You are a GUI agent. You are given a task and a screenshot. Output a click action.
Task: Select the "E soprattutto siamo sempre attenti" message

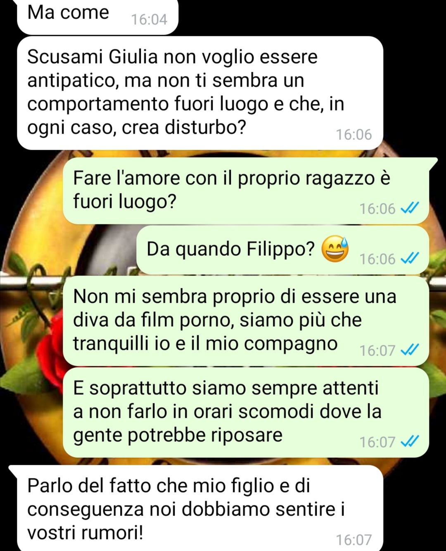click(x=246, y=412)
